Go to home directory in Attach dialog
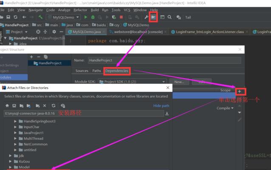Viewport: 271px width, 170px height. [x=7, y=105]
